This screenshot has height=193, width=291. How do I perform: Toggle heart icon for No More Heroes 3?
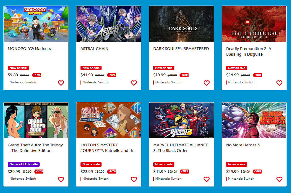pyautogui.click(x=279, y=179)
